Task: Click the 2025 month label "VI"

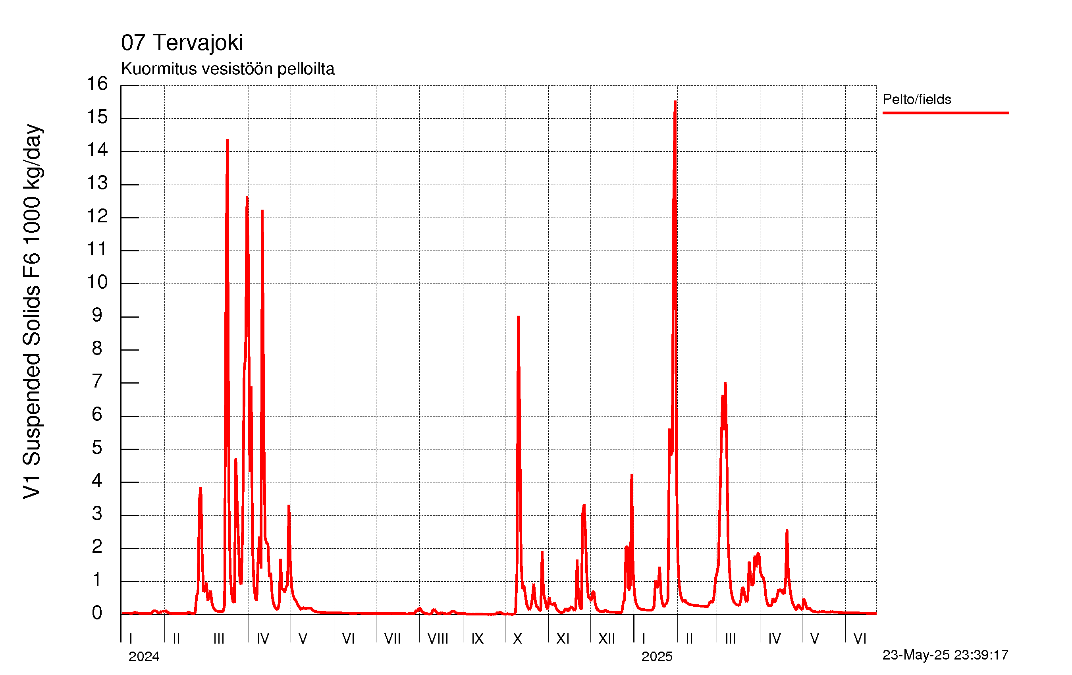Action: 860,639
